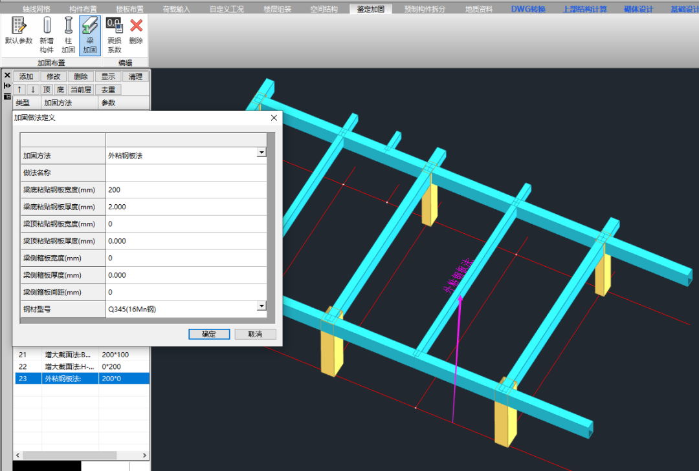Open 砌体设计 module

(x=639, y=9)
